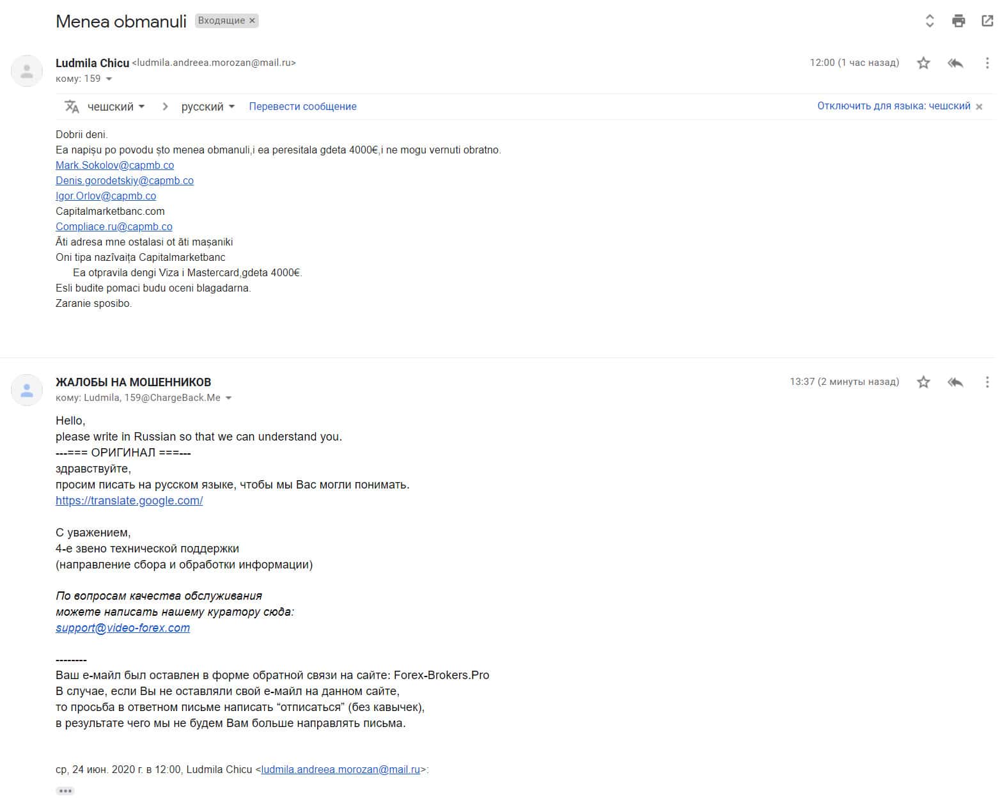This screenshot has height=805, width=1007.
Task: Star the Ludmila Chicu message
Action: pos(923,63)
